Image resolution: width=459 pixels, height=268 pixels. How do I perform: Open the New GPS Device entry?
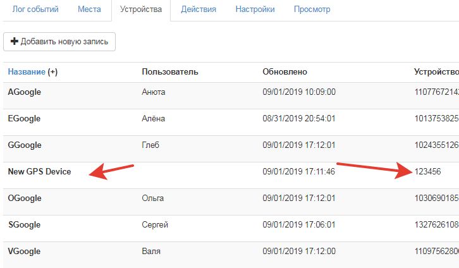[x=40, y=171]
